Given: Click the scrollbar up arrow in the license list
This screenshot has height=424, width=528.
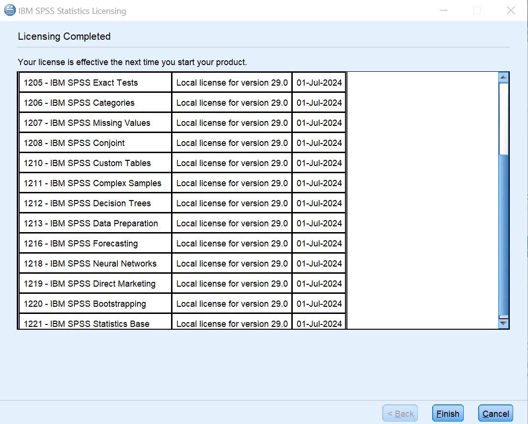Looking at the screenshot, I should coord(504,78).
